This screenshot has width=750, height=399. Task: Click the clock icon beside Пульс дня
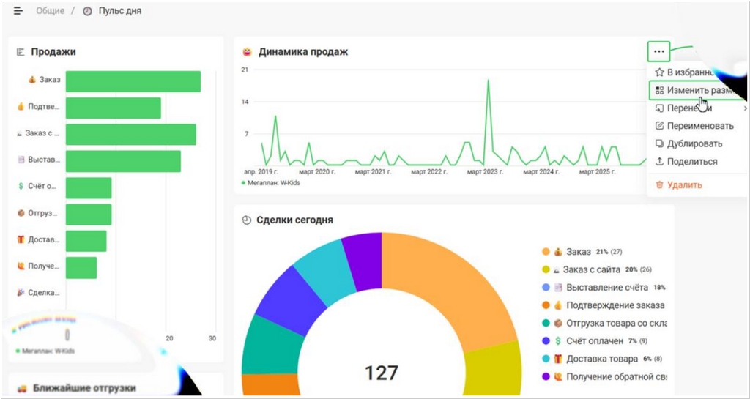(x=88, y=11)
